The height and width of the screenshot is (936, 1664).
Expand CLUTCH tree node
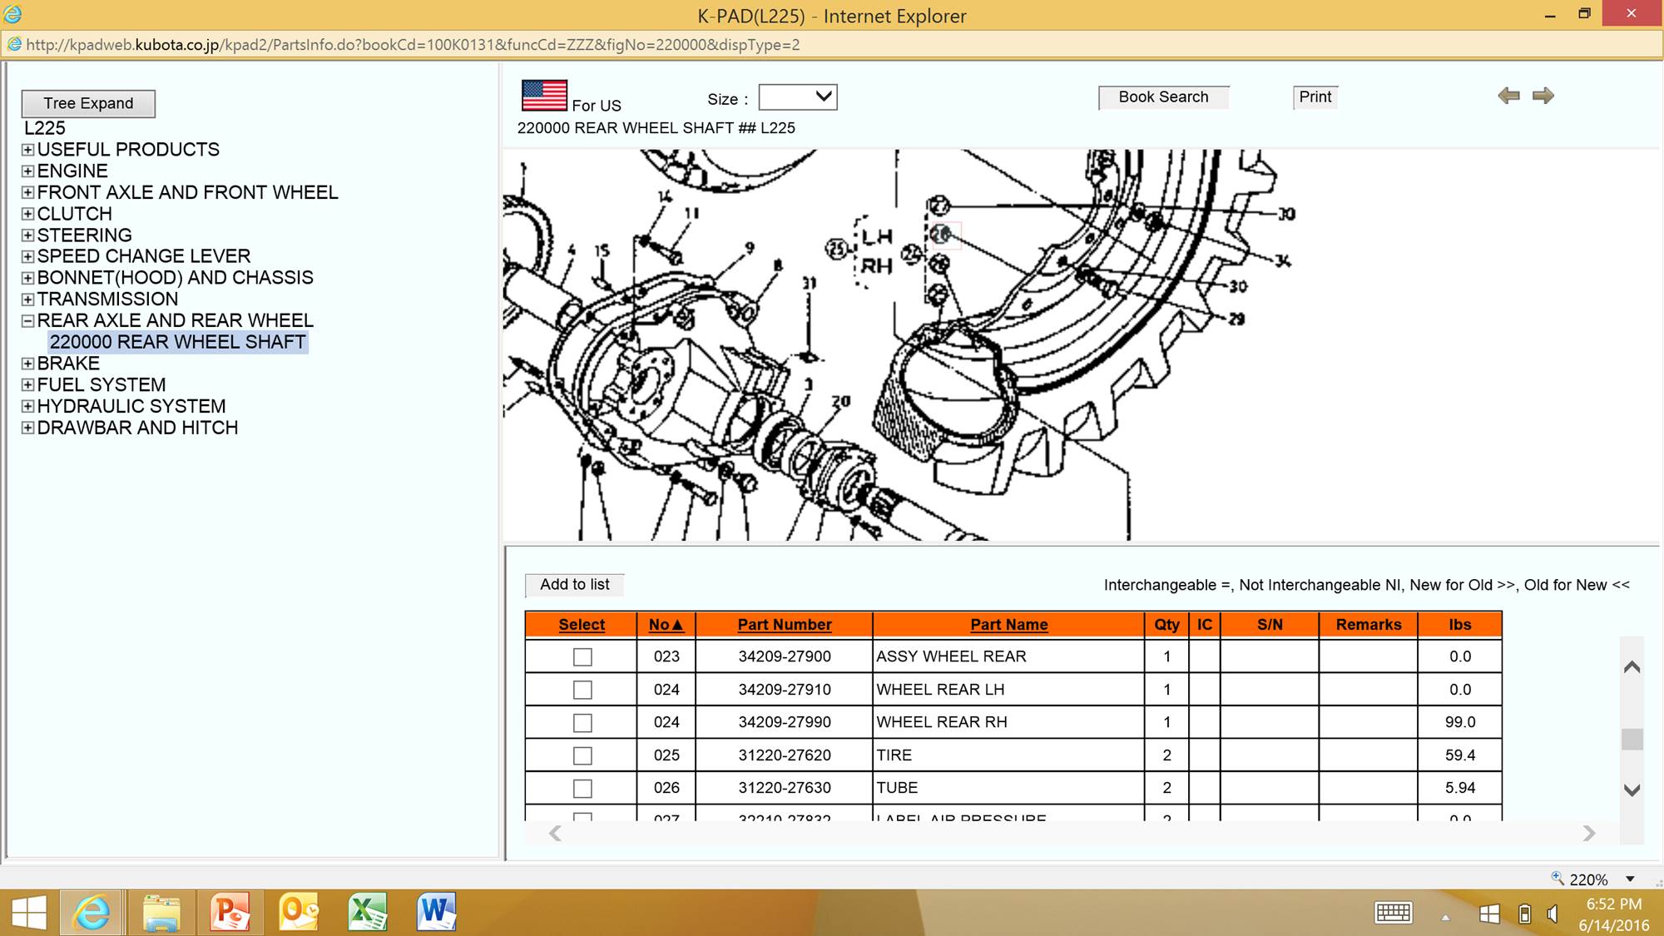coord(27,214)
